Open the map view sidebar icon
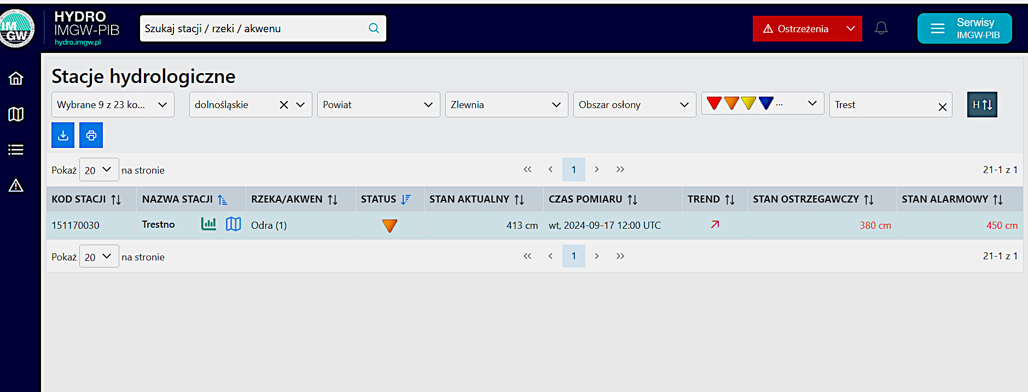This screenshot has height=392, width=1028. tap(16, 114)
